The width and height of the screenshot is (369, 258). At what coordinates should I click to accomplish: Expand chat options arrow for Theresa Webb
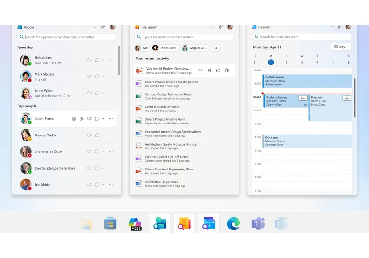tap(103, 135)
